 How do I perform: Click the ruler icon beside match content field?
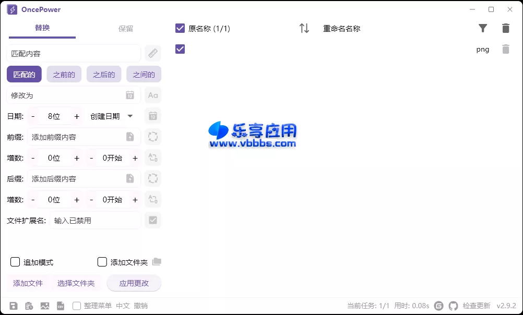point(152,53)
